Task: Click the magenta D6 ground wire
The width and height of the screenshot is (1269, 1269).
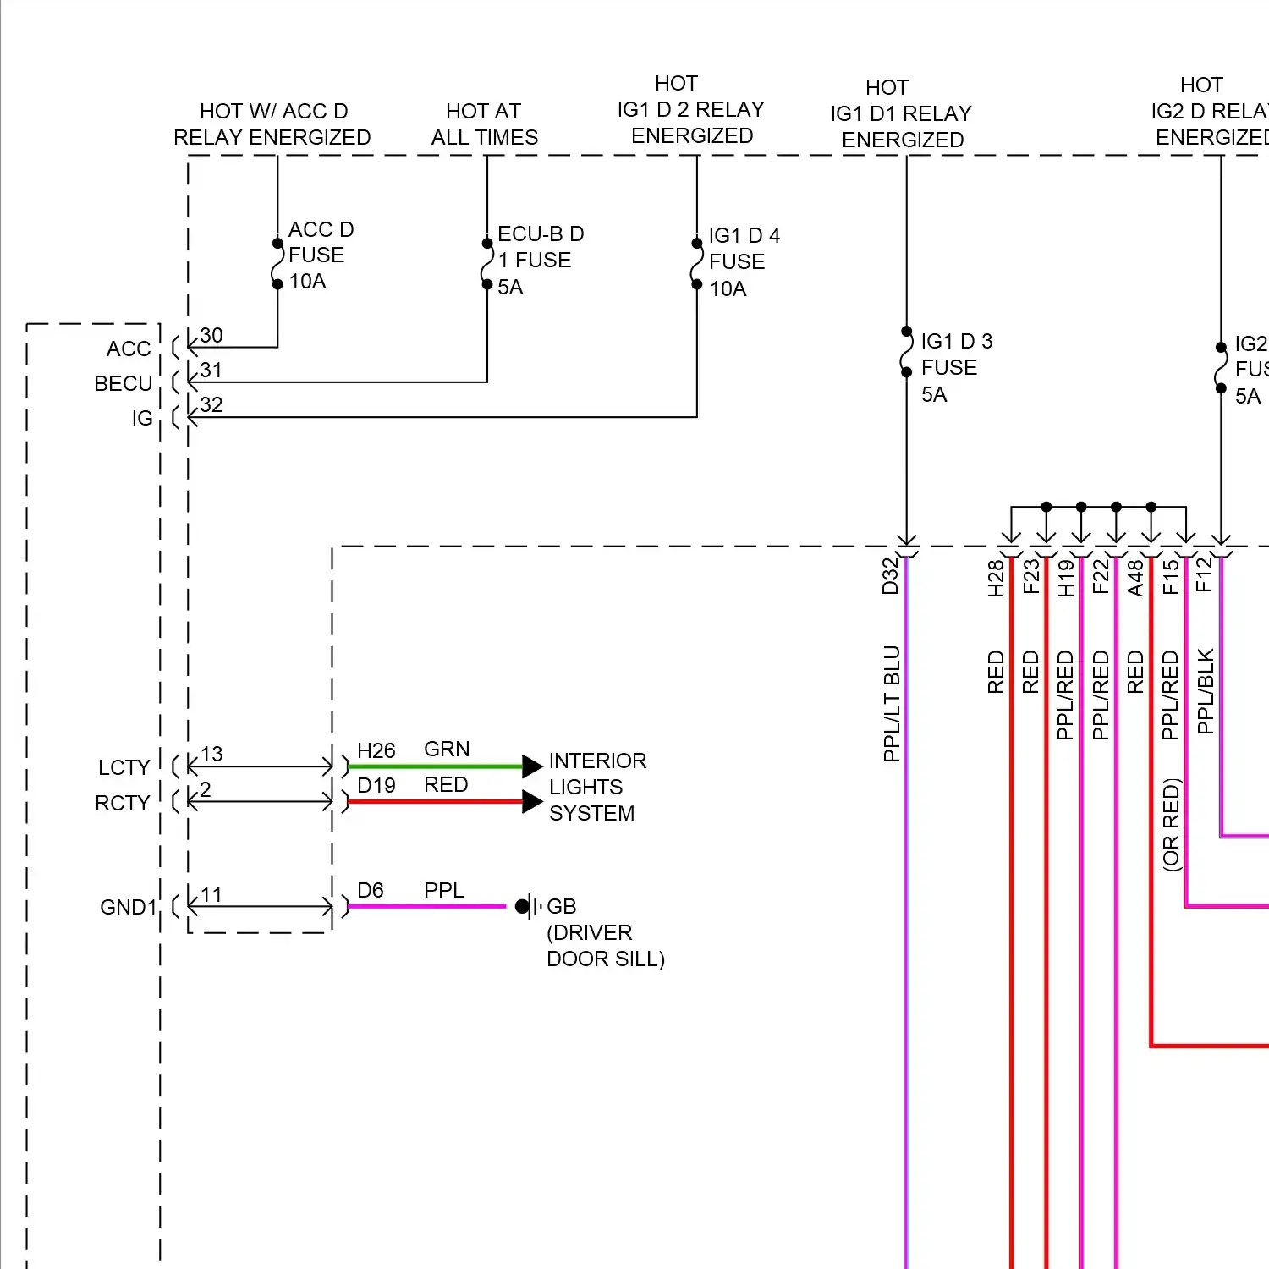Action: 426,906
